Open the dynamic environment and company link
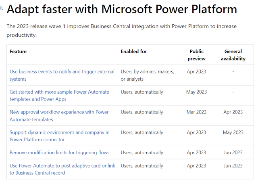This screenshot has height=182, width=258. point(59,136)
